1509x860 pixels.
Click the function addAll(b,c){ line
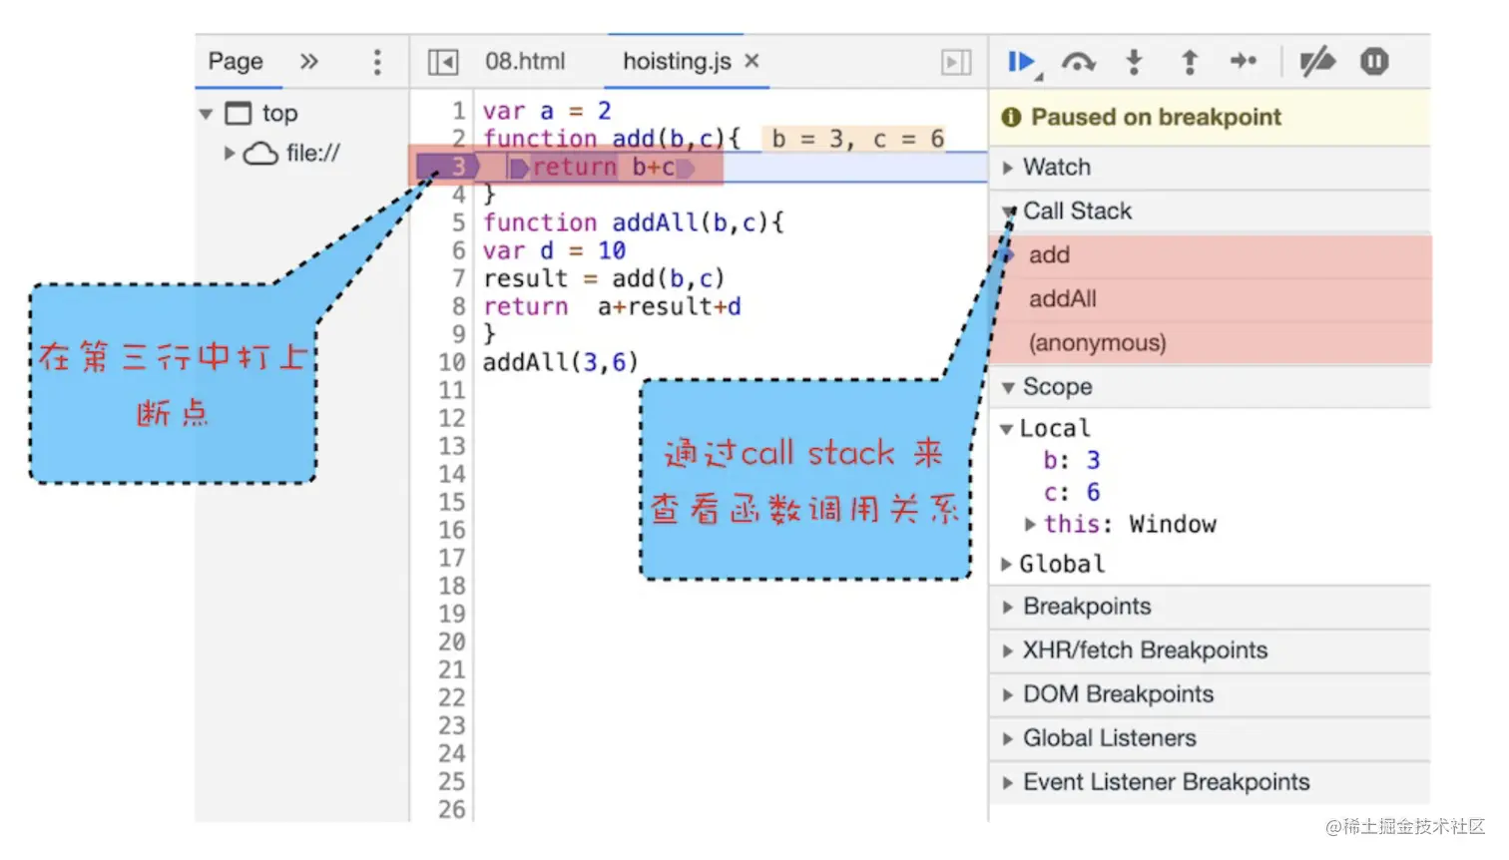[634, 222]
